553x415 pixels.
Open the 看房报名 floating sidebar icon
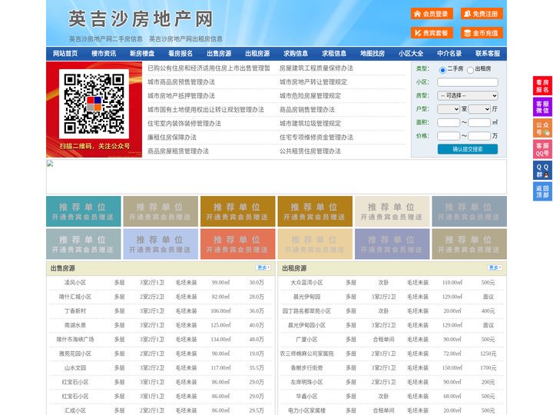coord(542,86)
